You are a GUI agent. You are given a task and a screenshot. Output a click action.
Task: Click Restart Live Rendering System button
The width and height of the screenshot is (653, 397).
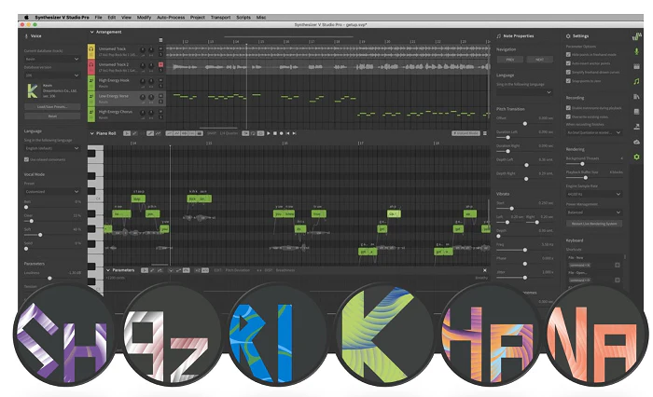pyautogui.click(x=594, y=224)
